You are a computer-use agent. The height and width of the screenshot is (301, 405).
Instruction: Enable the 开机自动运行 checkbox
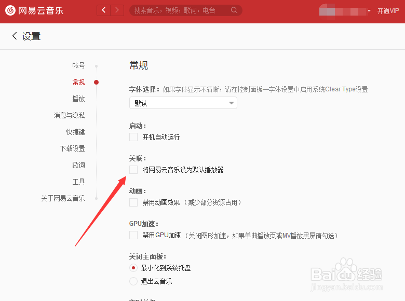(133, 137)
